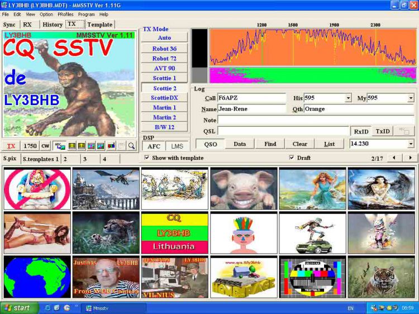Screen dimensions: 419x314
Task: Toggle the AFC DSP button
Action: [x=154, y=146]
